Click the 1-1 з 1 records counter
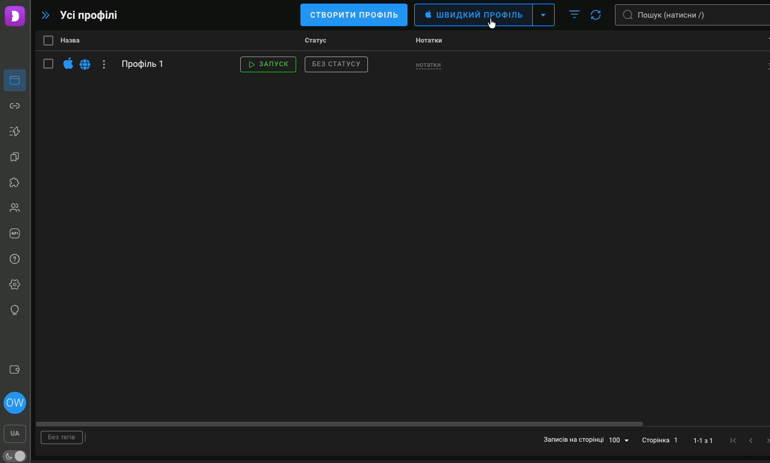Screen dimensions: 770x463 point(703,441)
